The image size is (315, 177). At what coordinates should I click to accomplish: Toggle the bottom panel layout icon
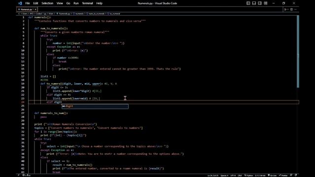pyautogui.click(x=254, y=3)
